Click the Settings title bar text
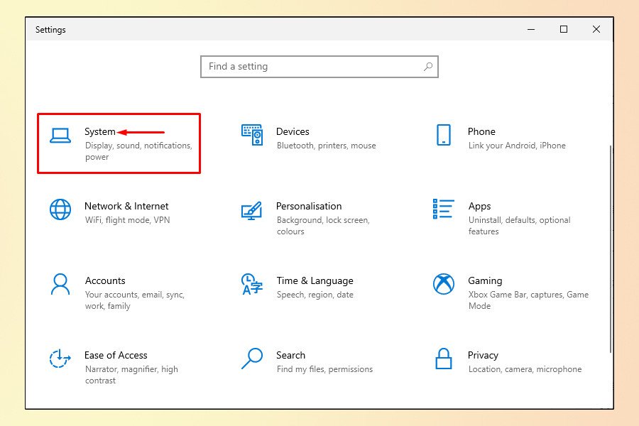Screen dimensions: 639x426 [x=50, y=29]
